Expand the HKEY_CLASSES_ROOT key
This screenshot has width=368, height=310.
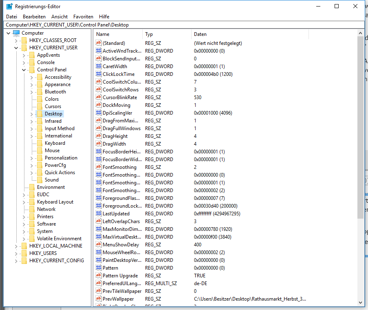[16, 41]
